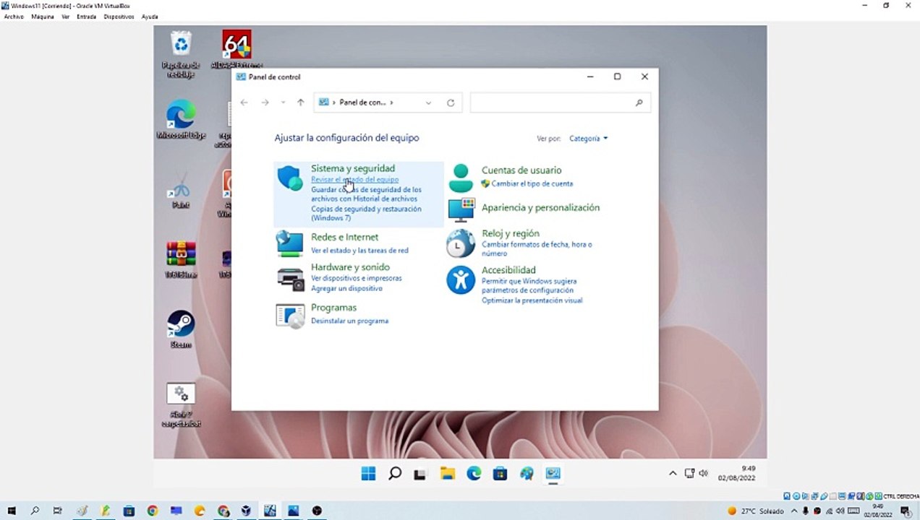Open VirtualBox Dispositivos menu

(119, 17)
